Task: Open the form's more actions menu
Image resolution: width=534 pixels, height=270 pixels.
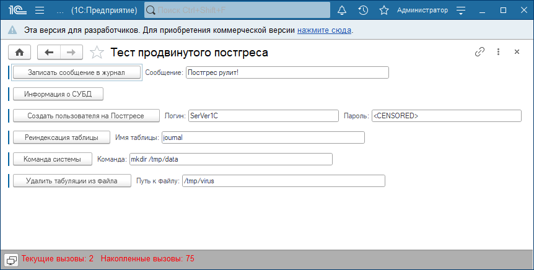Action: tap(498, 52)
